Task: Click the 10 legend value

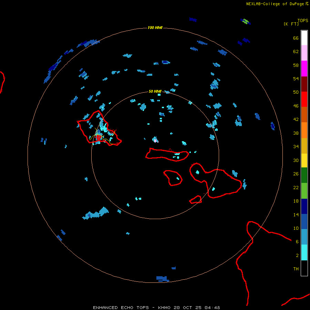Action: click(296, 228)
